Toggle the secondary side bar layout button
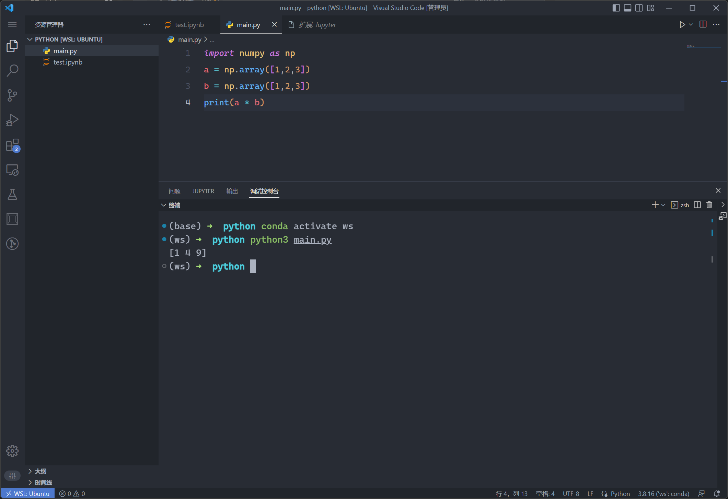This screenshot has height=499, width=728. pyautogui.click(x=639, y=8)
